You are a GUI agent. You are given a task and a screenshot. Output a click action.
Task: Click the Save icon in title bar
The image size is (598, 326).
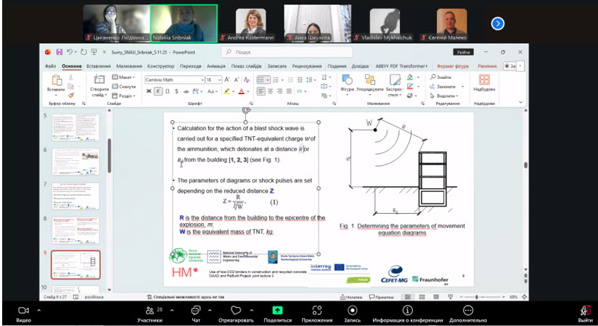point(59,52)
